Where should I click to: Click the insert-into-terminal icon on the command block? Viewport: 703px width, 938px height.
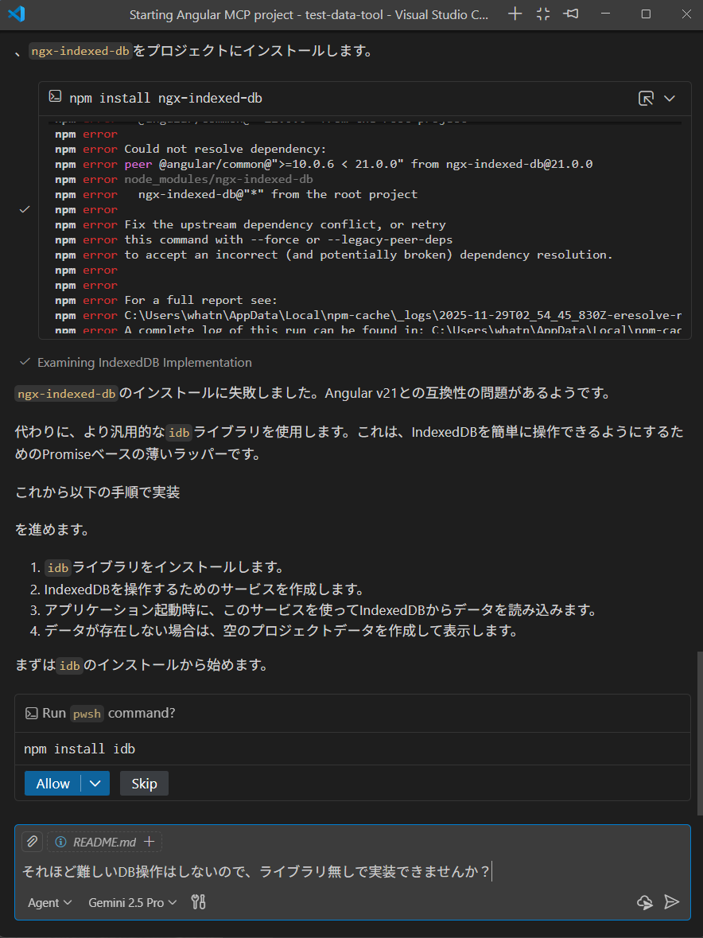pos(647,96)
